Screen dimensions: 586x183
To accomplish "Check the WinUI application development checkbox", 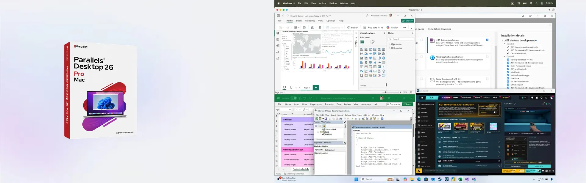I will (487, 57).
